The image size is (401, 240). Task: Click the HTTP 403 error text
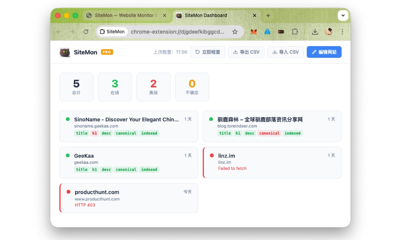[x=85, y=205]
